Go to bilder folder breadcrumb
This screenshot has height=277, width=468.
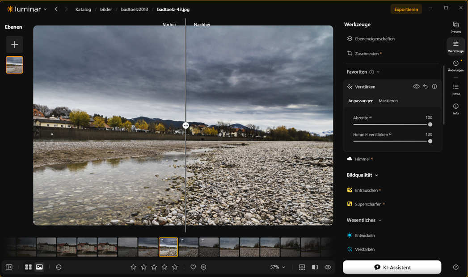coord(106,9)
